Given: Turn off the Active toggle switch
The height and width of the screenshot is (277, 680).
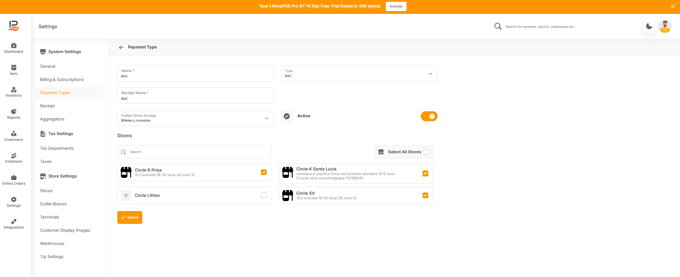Looking at the screenshot, I should pyautogui.click(x=429, y=116).
